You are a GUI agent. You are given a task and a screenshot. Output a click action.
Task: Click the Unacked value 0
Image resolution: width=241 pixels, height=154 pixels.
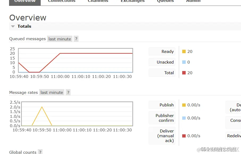(x=189, y=62)
